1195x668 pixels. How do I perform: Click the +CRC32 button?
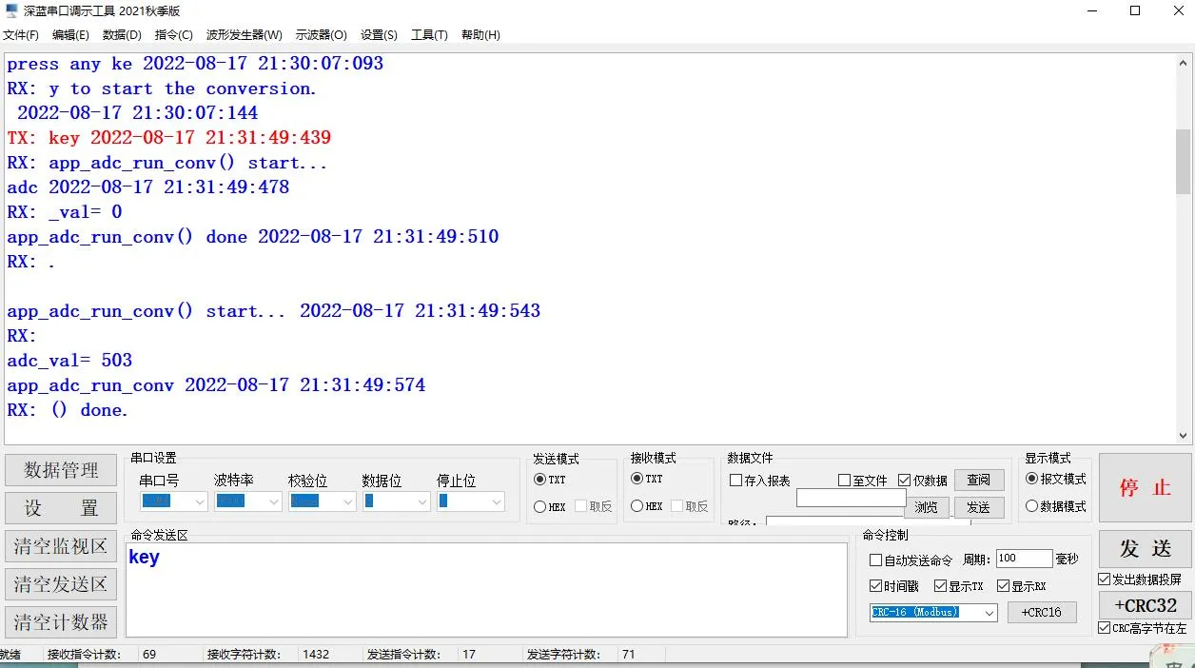(x=1145, y=605)
